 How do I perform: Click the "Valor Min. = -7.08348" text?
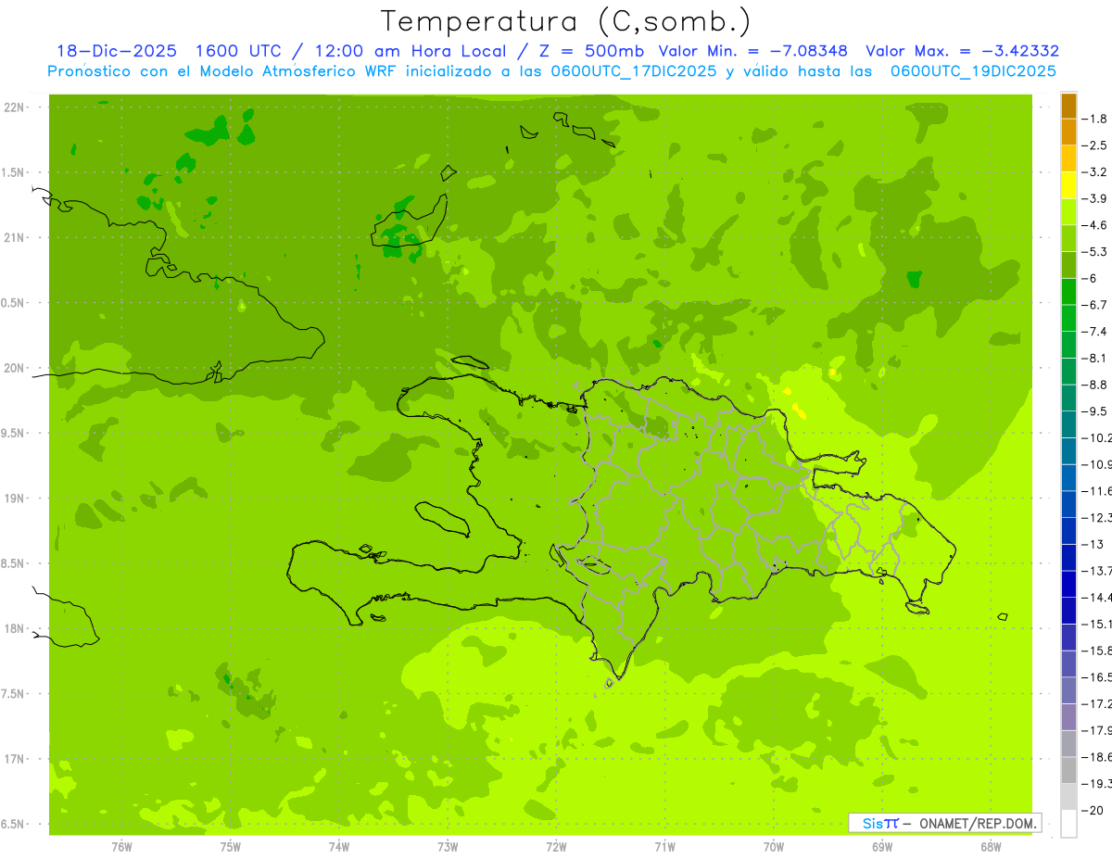point(754,51)
